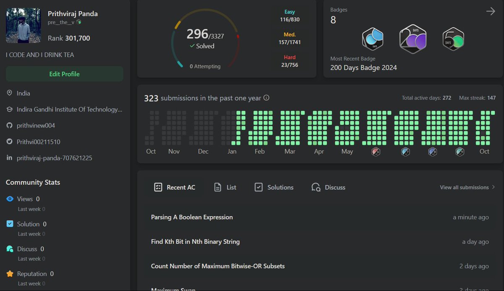This screenshot has height=291, width=504.
Task: Click the green 50 Days badge
Action: [x=453, y=39]
